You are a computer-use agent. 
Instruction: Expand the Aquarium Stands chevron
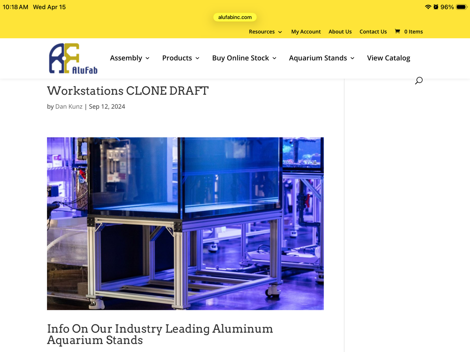point(352,58)
